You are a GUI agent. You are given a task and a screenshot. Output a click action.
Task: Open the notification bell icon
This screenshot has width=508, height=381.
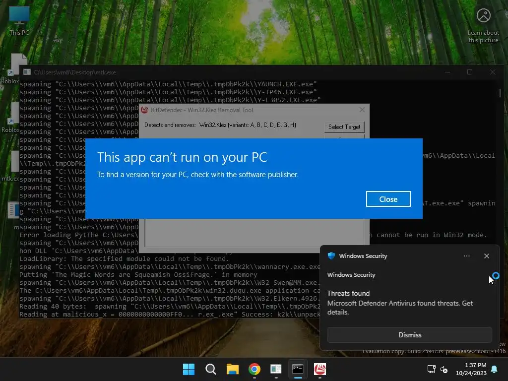pyautogui.click(x=494, y=369)
